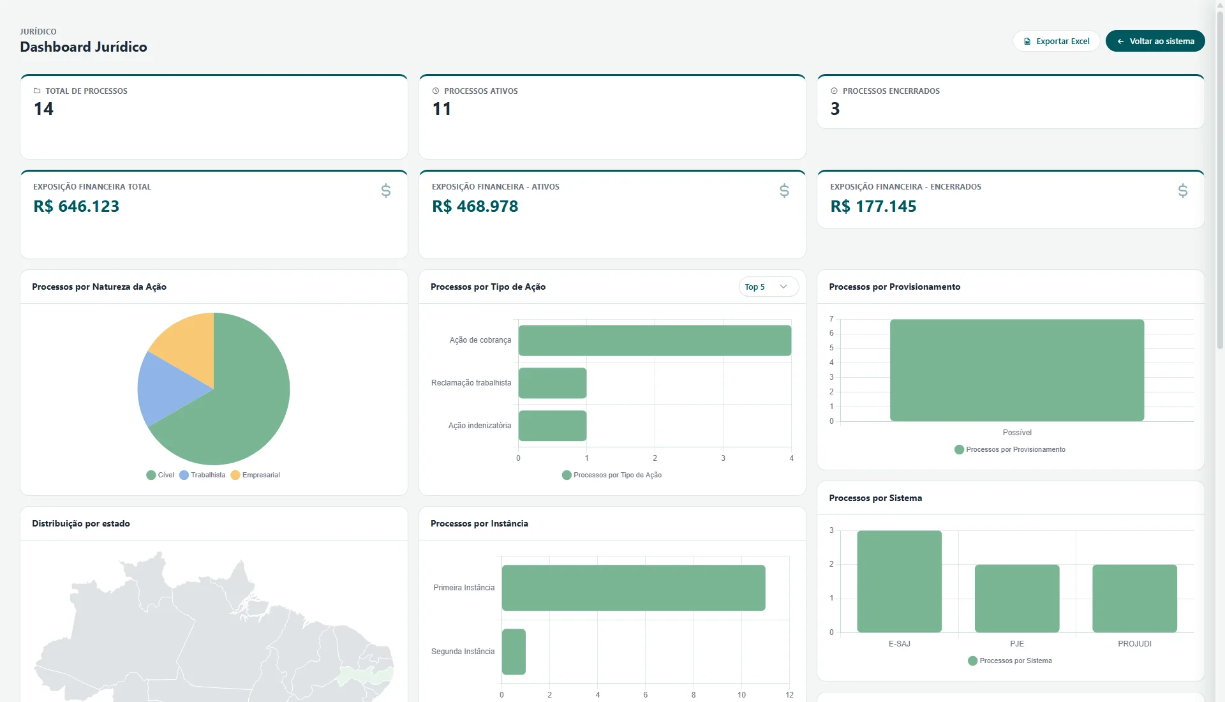Toggle the Trabalhista legend item
Screen dimensions: 1225x702
[x=202, y=475]
